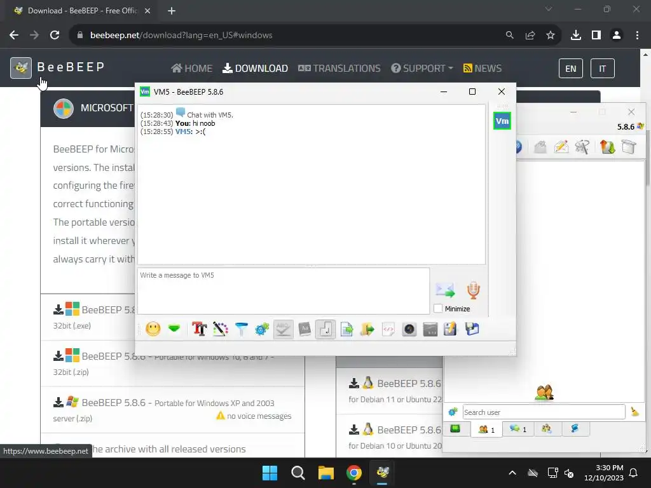The width and height of the screenshot is (651, 488).
Task: Click the VM5 user avatar in chat
Action: coord(502,121)
